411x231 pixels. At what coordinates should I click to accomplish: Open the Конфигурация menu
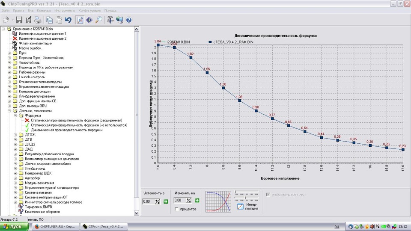tap(89, 11)
